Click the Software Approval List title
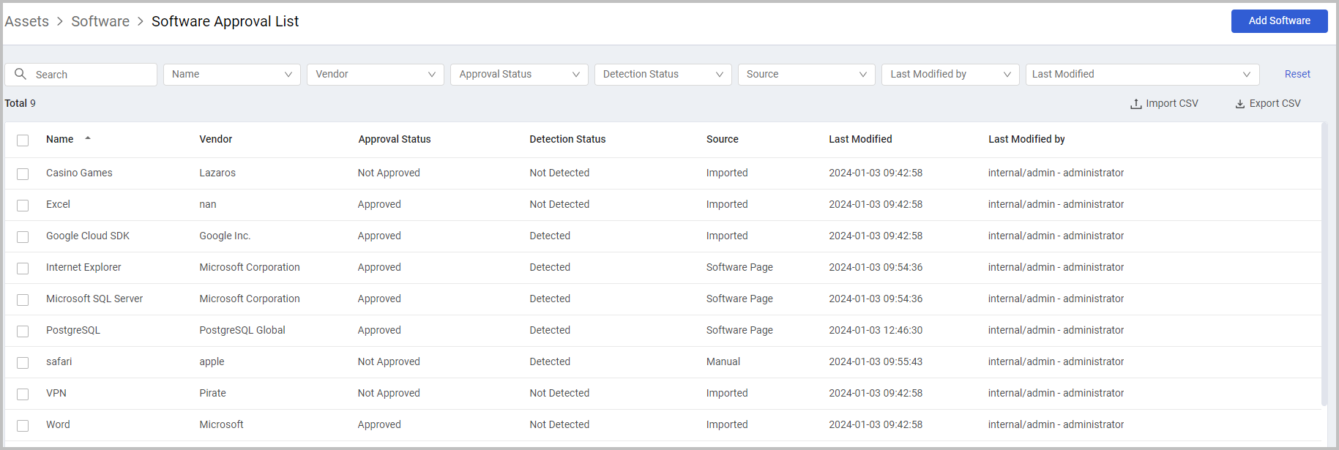The image size is (1339, 450). [225, 21]
